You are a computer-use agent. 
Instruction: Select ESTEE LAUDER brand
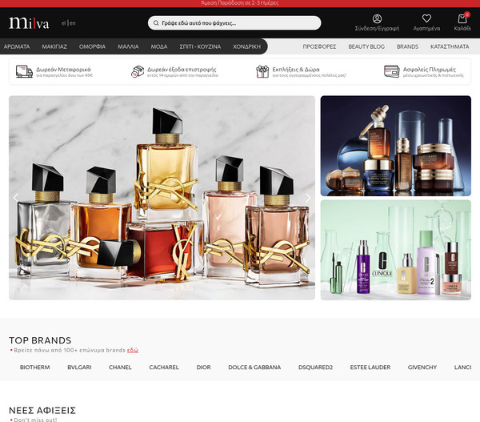tap(370, 367)
